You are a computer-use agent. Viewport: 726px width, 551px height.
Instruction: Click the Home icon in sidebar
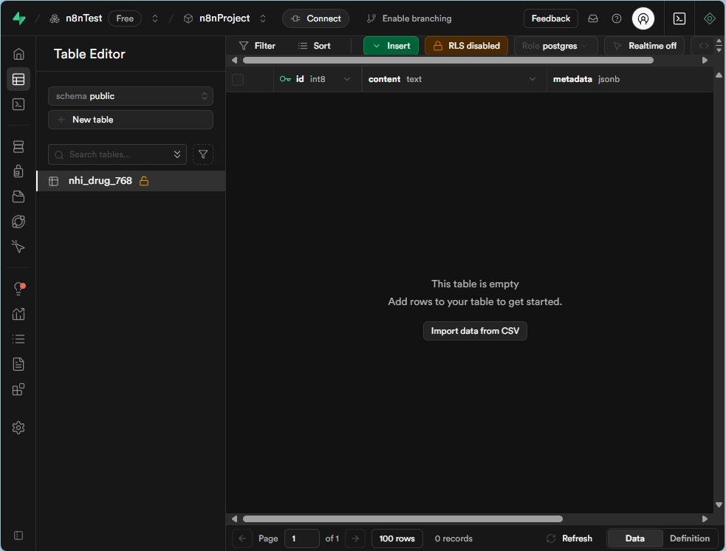click(18, 54)
